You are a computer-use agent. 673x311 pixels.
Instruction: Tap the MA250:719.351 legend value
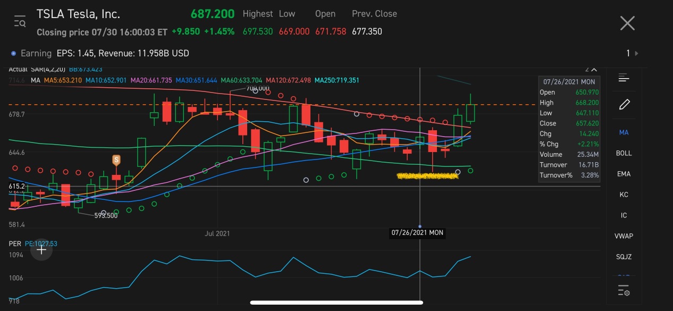click(x=336, y=80)
